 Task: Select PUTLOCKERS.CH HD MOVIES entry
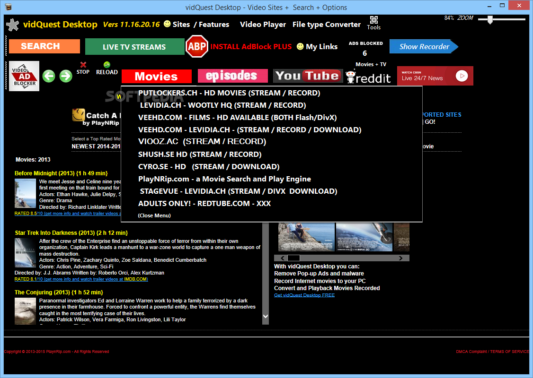click(229, 93)
